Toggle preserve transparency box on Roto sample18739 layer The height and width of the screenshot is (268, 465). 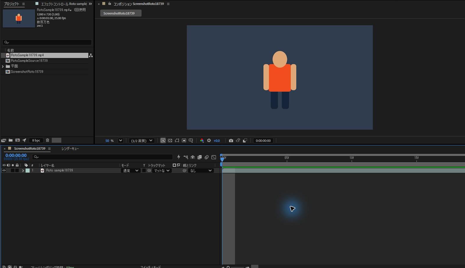coord(144,171)
